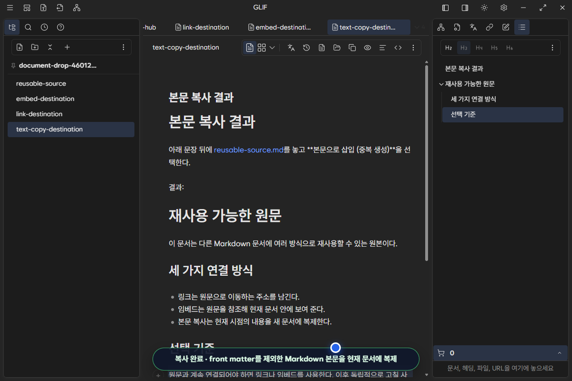Click the open folder icon in editor toolbar
The width and height of the screenshot is (572, 381).
[337, 48]
